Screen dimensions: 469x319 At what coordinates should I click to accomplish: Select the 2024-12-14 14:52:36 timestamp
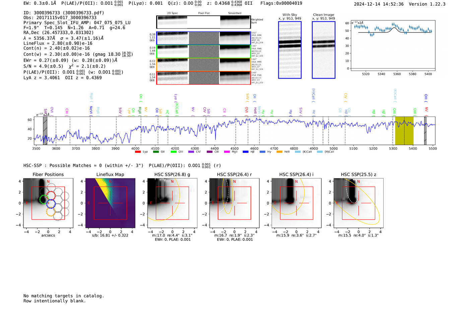click(x=379, y=4)
